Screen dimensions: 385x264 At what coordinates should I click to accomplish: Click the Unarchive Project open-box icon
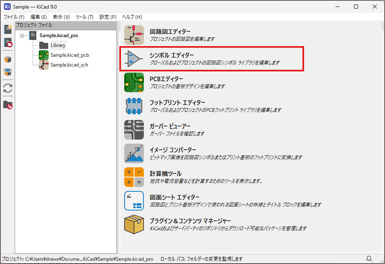(7, 72)
